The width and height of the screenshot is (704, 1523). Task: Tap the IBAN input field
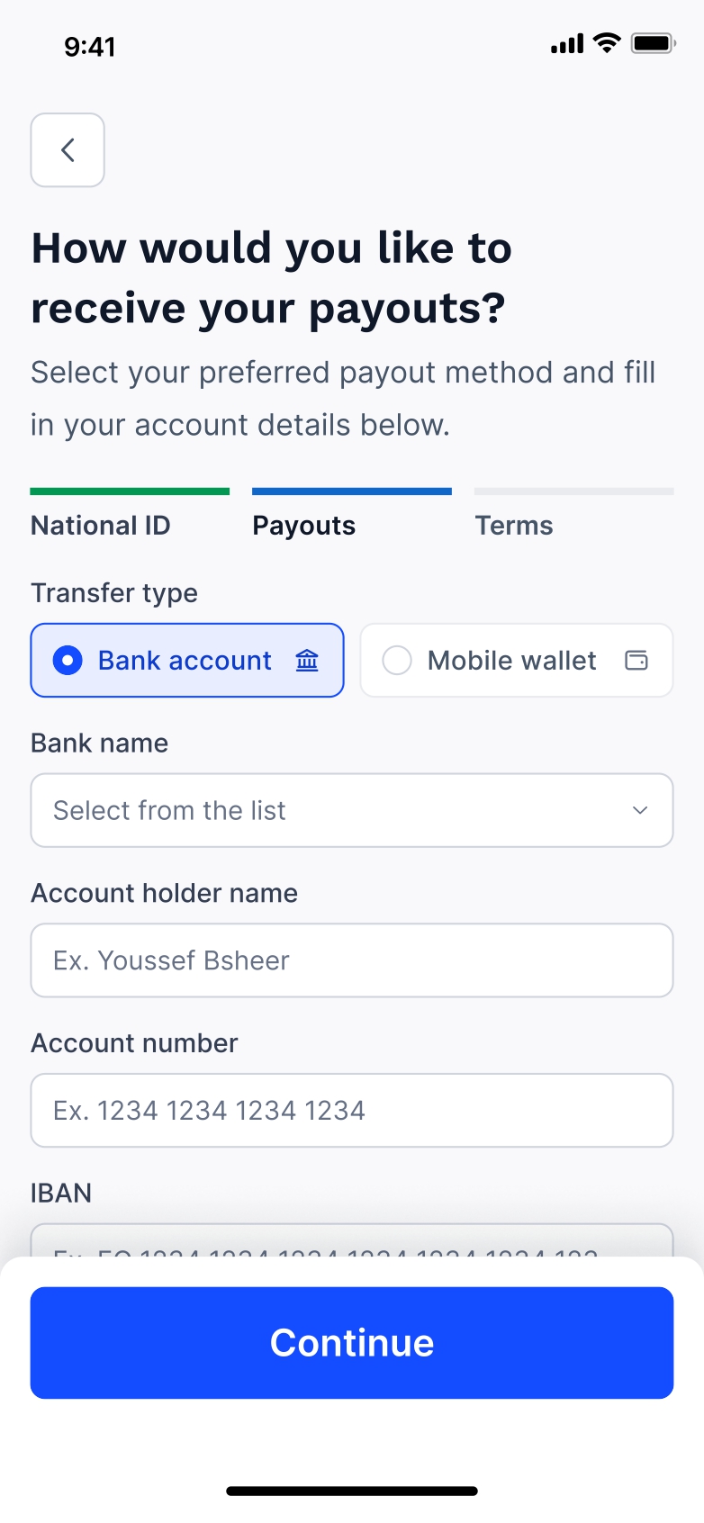pyautogui.click(x=352, y=1241)
